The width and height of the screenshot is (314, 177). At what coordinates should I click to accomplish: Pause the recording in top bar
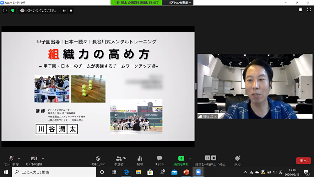(64, 10)
